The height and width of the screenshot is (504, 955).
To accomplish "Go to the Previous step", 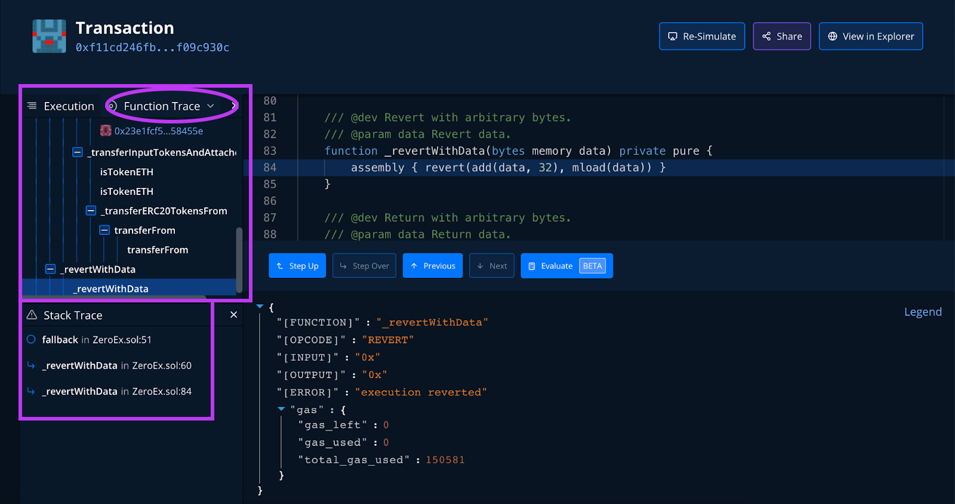I will tap(433, 266).
